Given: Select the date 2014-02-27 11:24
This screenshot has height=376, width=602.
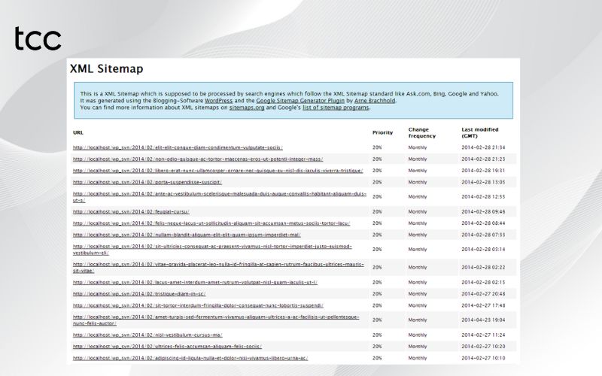Looking at the screenshot, I should pyautogui.click(x=483, y=335).
